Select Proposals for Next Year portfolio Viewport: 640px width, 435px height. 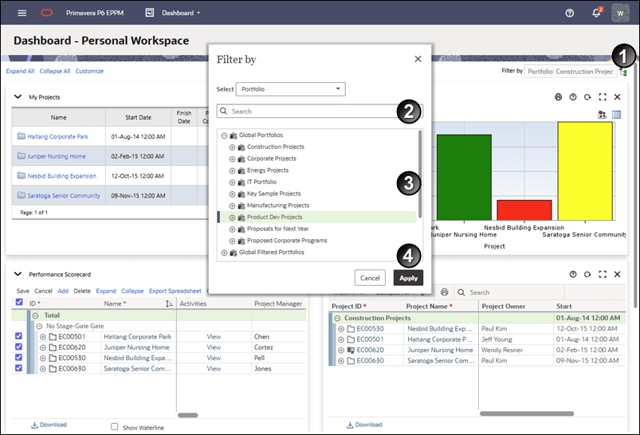pos(277,229)
